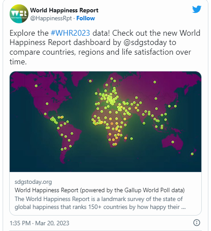Open the Gallup World Poll card title

pos(100,190)
